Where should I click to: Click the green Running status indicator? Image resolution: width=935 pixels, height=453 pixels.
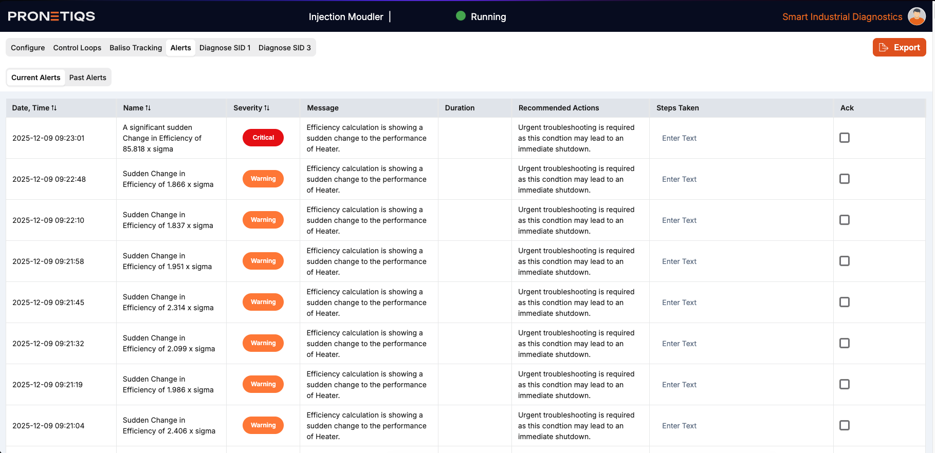(x=461, y=16)
